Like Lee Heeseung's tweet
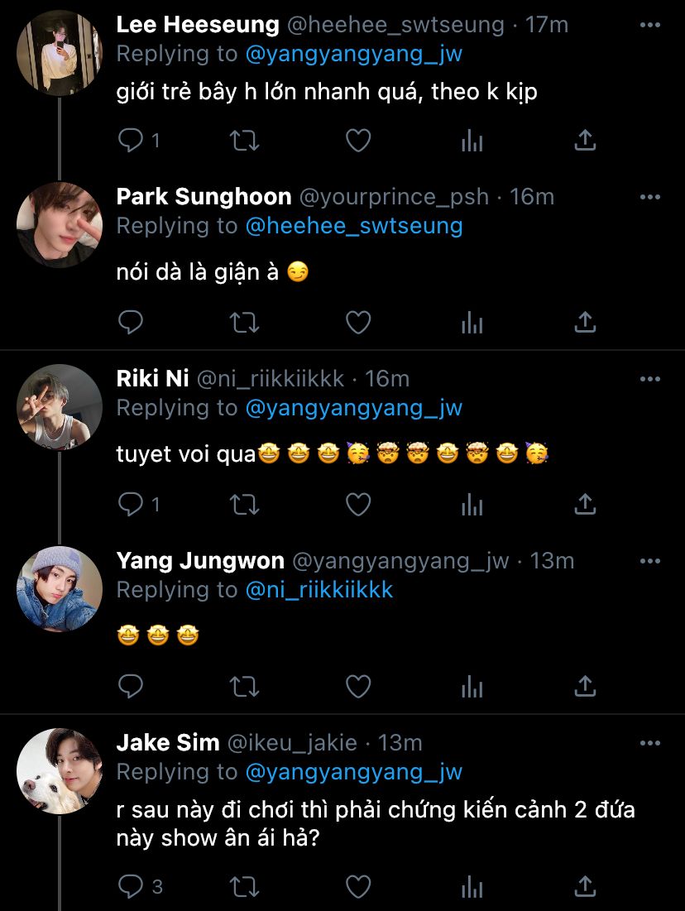The height and width of the screenshot is (911, 685). pyautogui.click(x=357, y=141)
